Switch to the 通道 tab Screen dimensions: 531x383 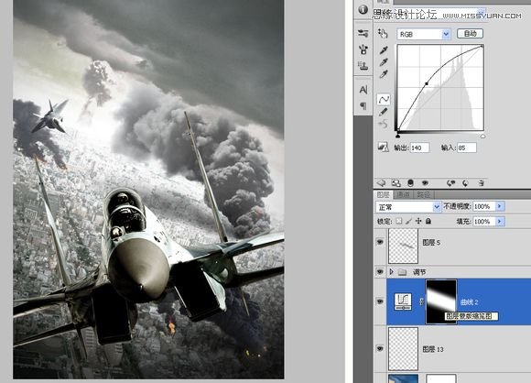click(x=403, y=194)
